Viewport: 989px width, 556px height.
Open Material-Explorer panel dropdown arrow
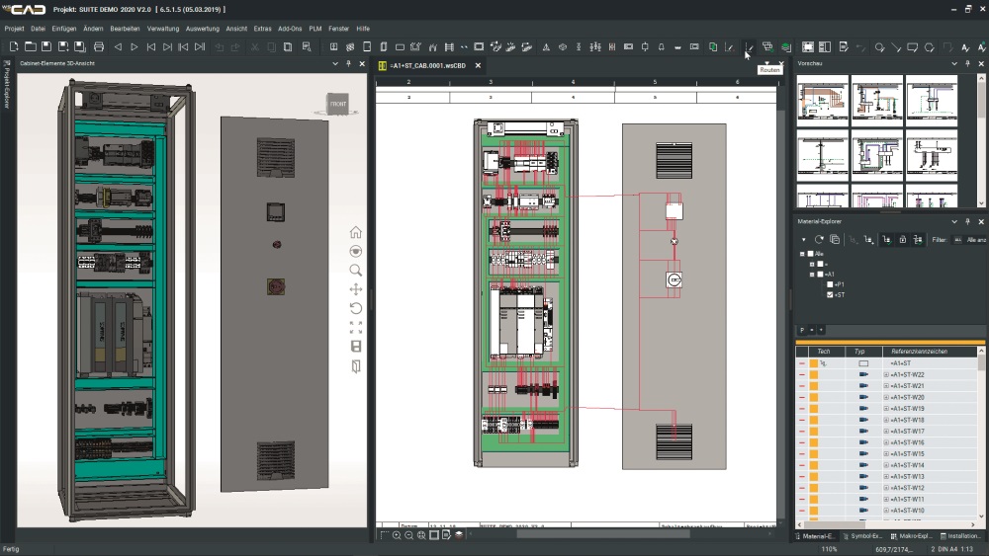954,221
